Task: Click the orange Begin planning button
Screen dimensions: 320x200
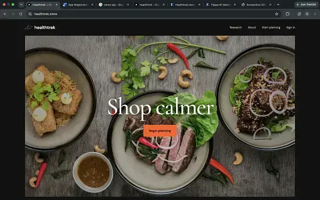Action: tap(160, 131)
